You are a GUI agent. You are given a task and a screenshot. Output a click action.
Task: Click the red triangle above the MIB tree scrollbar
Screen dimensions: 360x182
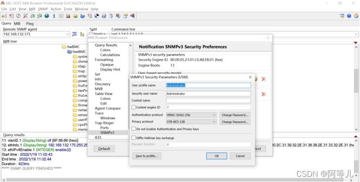(x=356, y=43)
